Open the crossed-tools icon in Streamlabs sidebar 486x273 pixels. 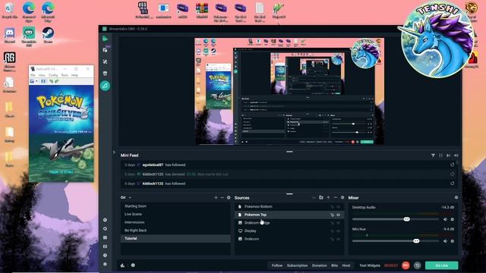[x=105, y=61]
